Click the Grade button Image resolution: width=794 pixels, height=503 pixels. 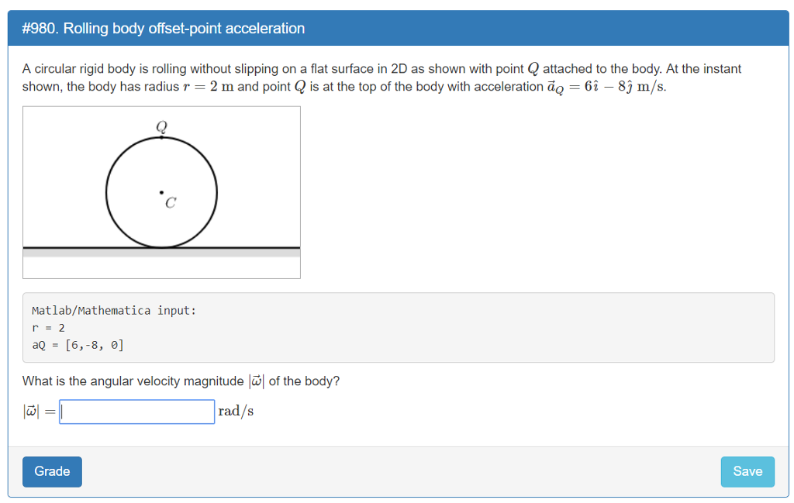pos(52,471)
